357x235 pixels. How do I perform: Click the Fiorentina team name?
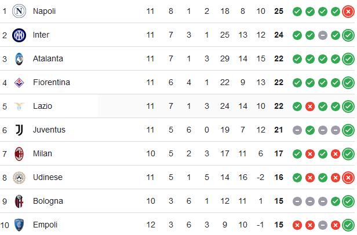[x=52, y=82]
